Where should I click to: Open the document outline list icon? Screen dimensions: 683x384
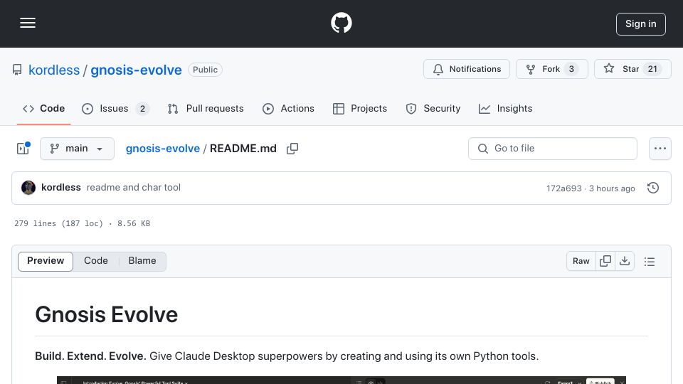coord(650,261)
